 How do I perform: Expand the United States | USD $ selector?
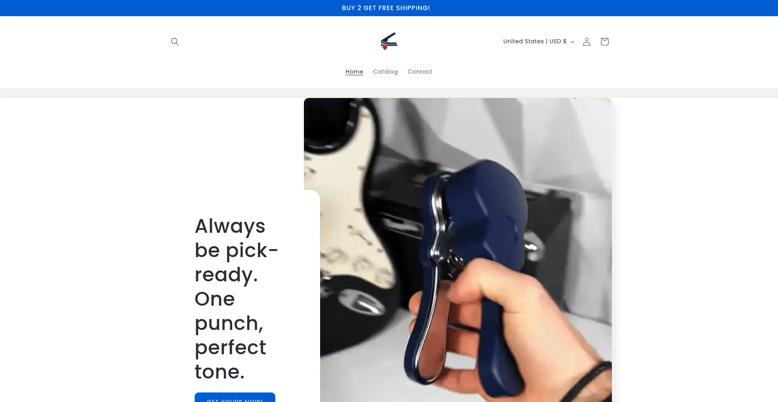point(539,41)
